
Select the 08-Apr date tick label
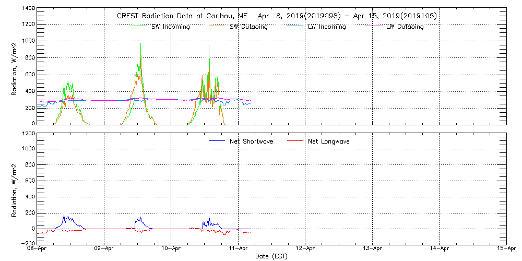click(x=38, y=250)
